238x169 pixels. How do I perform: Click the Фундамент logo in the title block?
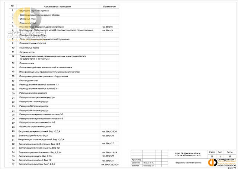(x=222, y=163)
